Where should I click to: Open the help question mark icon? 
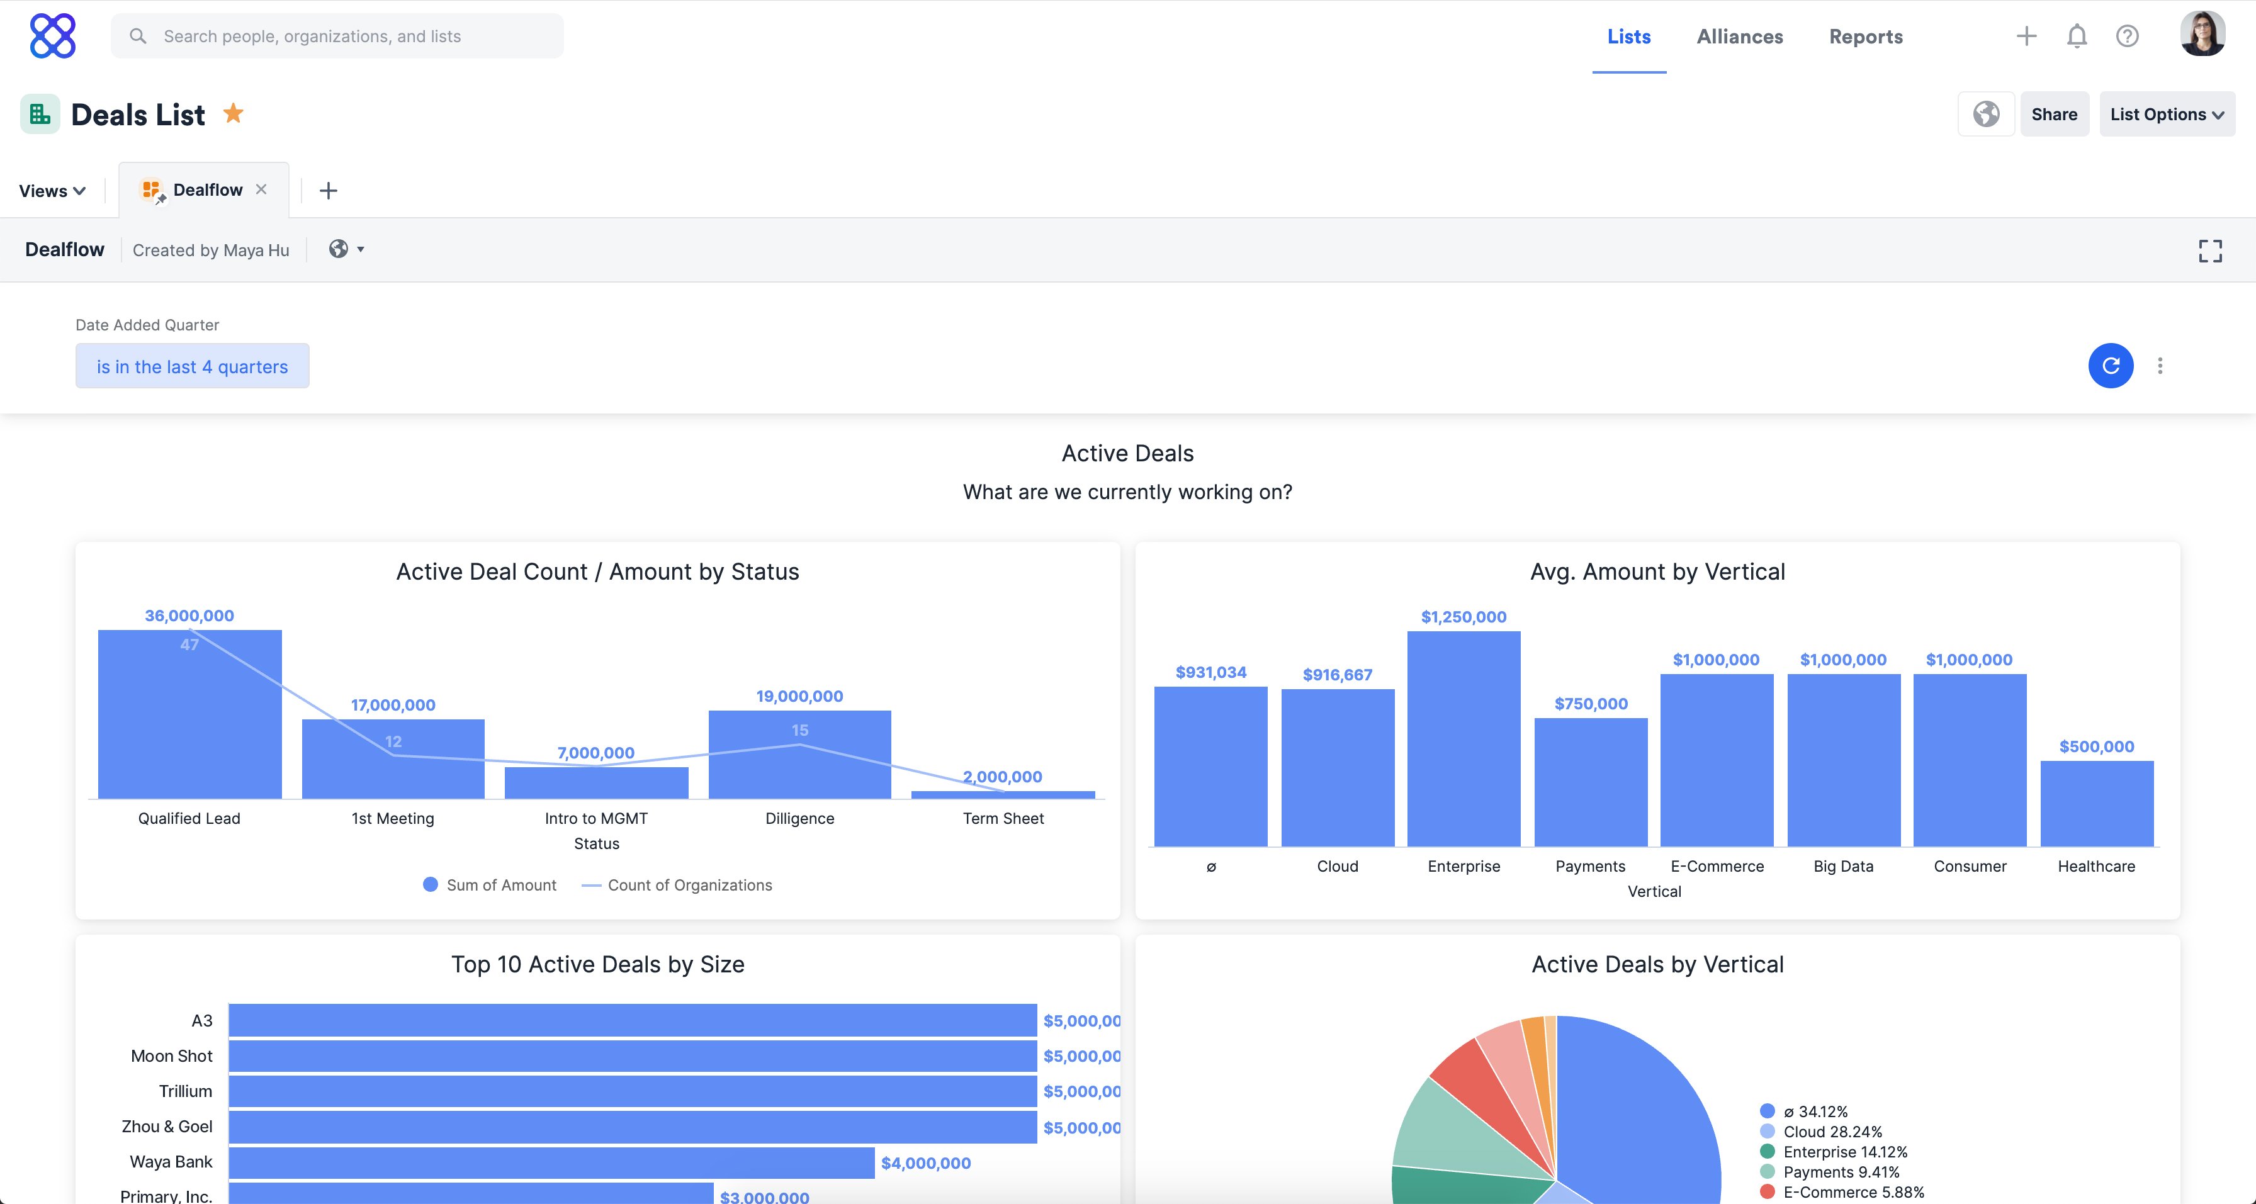[2128, 36]
